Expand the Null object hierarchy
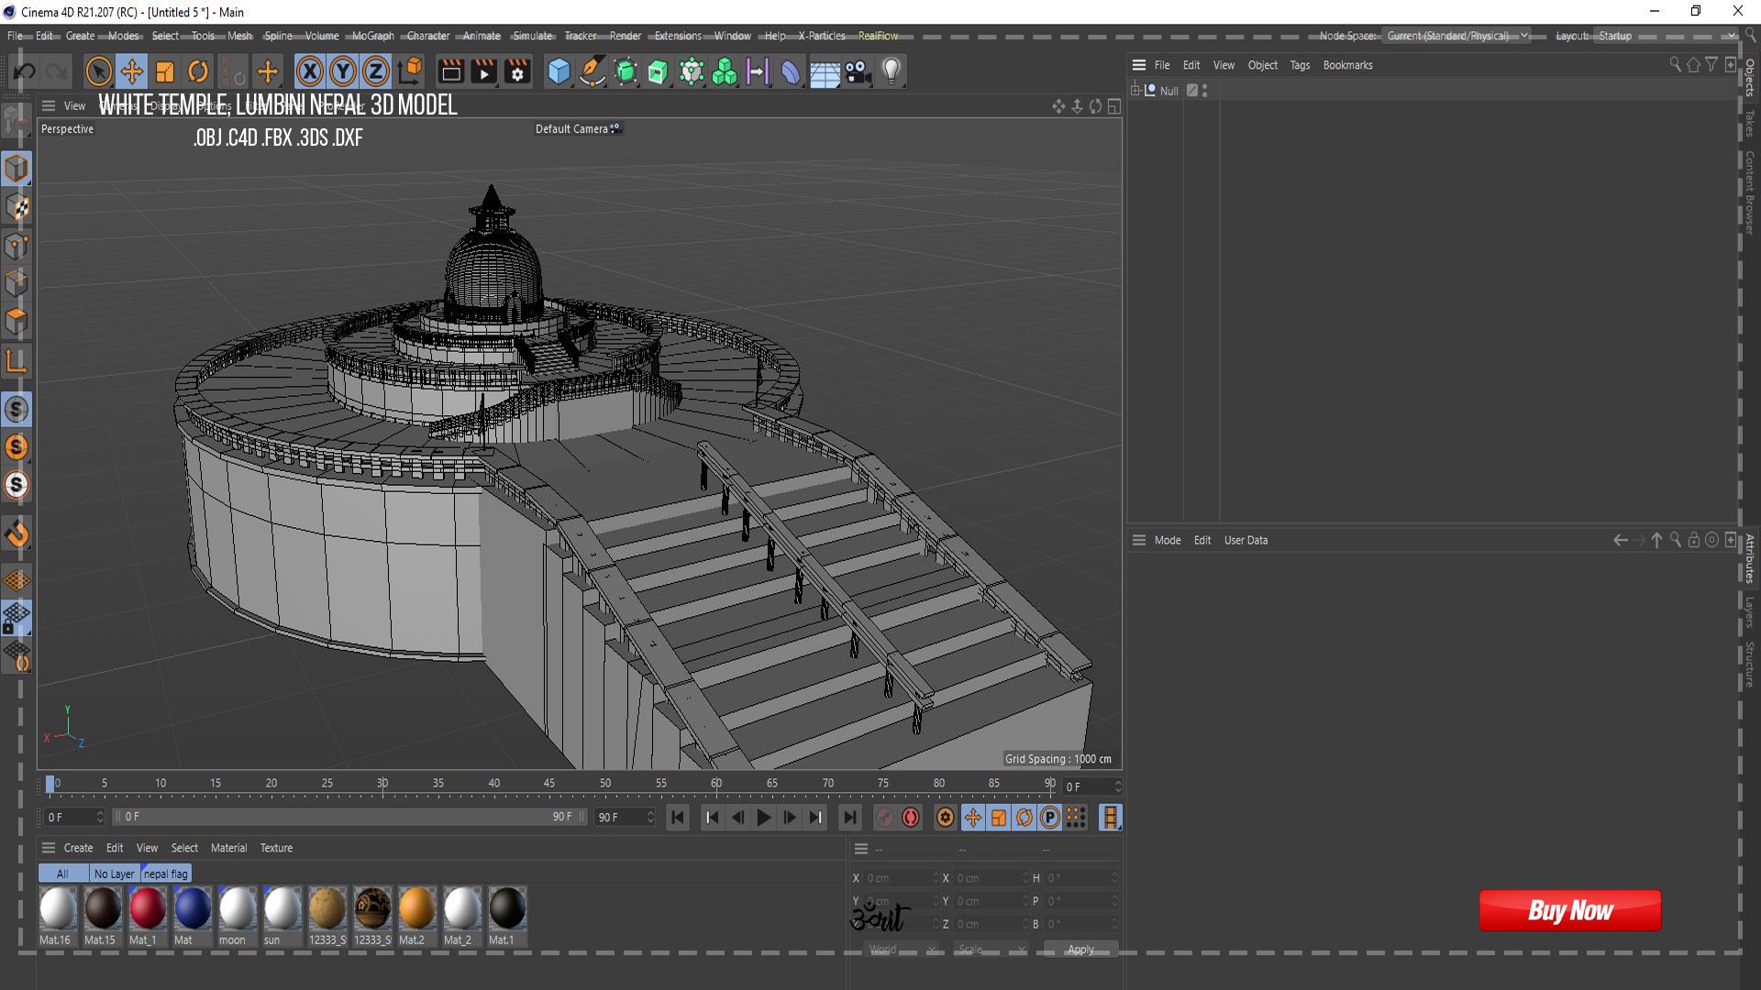 coord(1135,90)
